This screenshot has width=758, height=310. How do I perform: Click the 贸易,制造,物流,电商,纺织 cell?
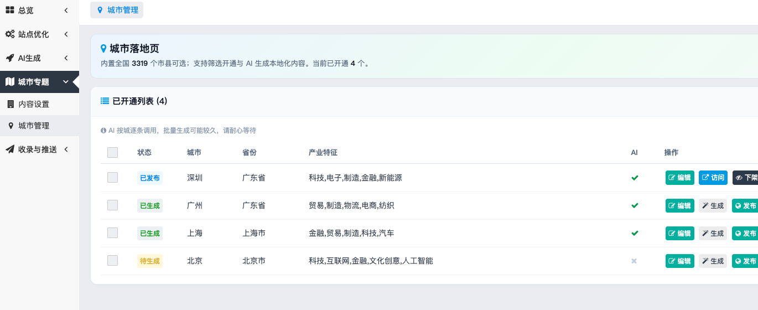coord(351,205)
